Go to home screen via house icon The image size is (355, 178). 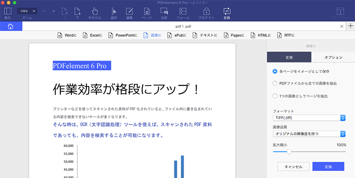[11, 27]
